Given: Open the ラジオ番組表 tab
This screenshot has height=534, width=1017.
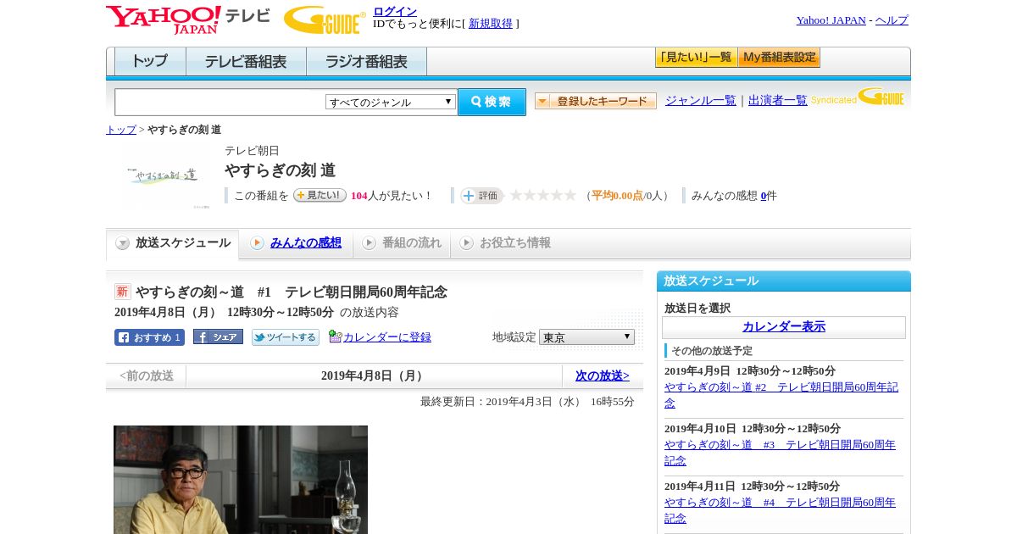Looking at the screenshot, I should 366,62.
